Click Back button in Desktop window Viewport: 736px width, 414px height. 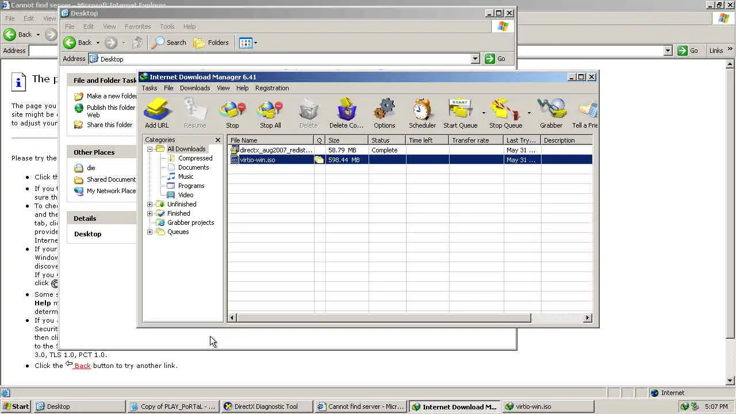(78, 43)
